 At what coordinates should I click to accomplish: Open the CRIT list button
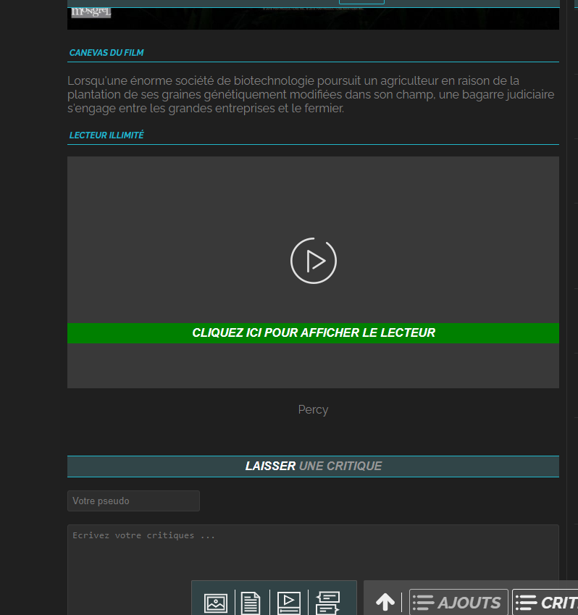pyautogui.click(x=545, y=602)
